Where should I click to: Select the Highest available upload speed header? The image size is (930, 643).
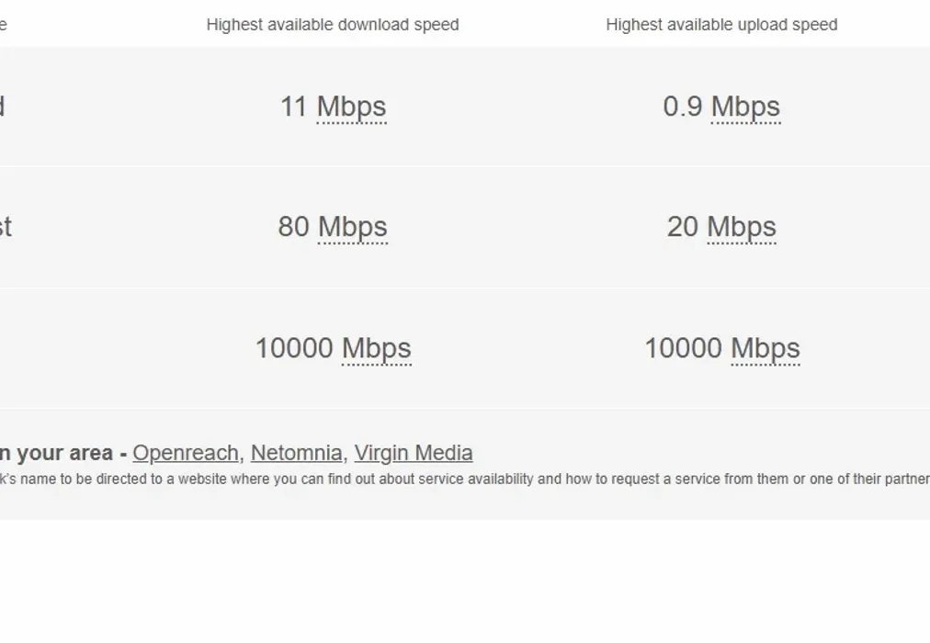(x=720, y=25)
